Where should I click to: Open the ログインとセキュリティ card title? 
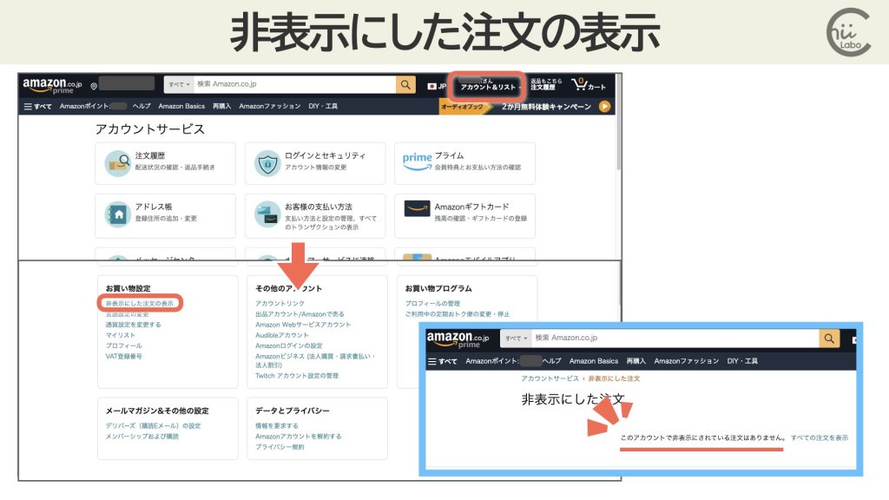[x=325, y=155]
